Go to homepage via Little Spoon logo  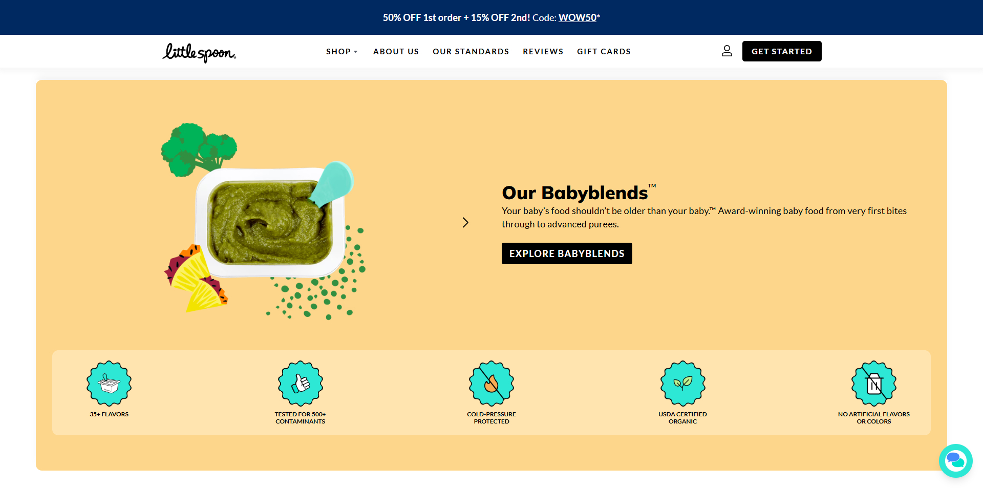click(199, 52)
